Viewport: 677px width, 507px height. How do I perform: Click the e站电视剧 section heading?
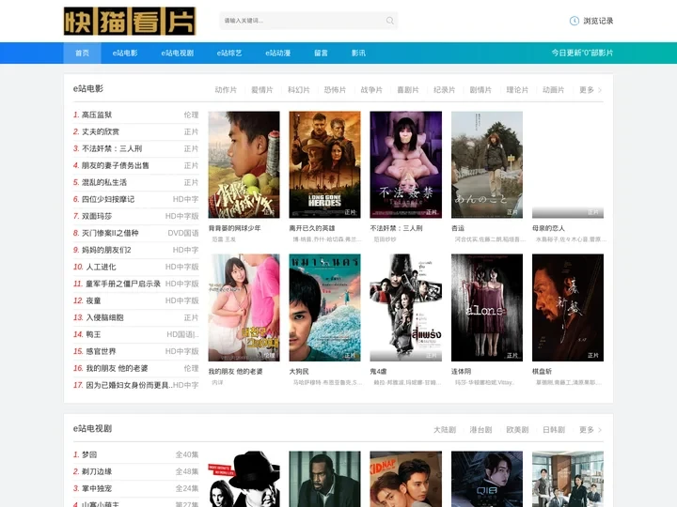[92, 428]
